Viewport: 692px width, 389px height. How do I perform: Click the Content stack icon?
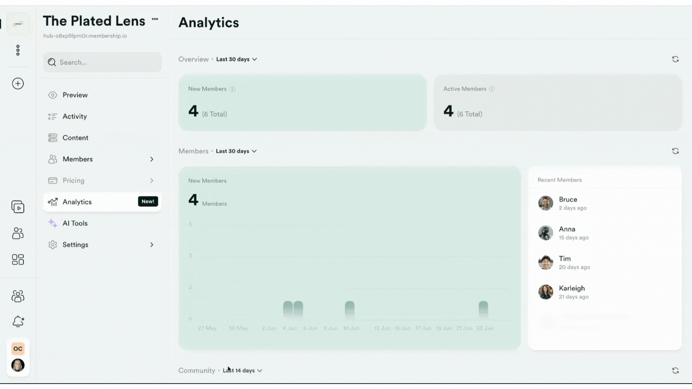[53, 138]
